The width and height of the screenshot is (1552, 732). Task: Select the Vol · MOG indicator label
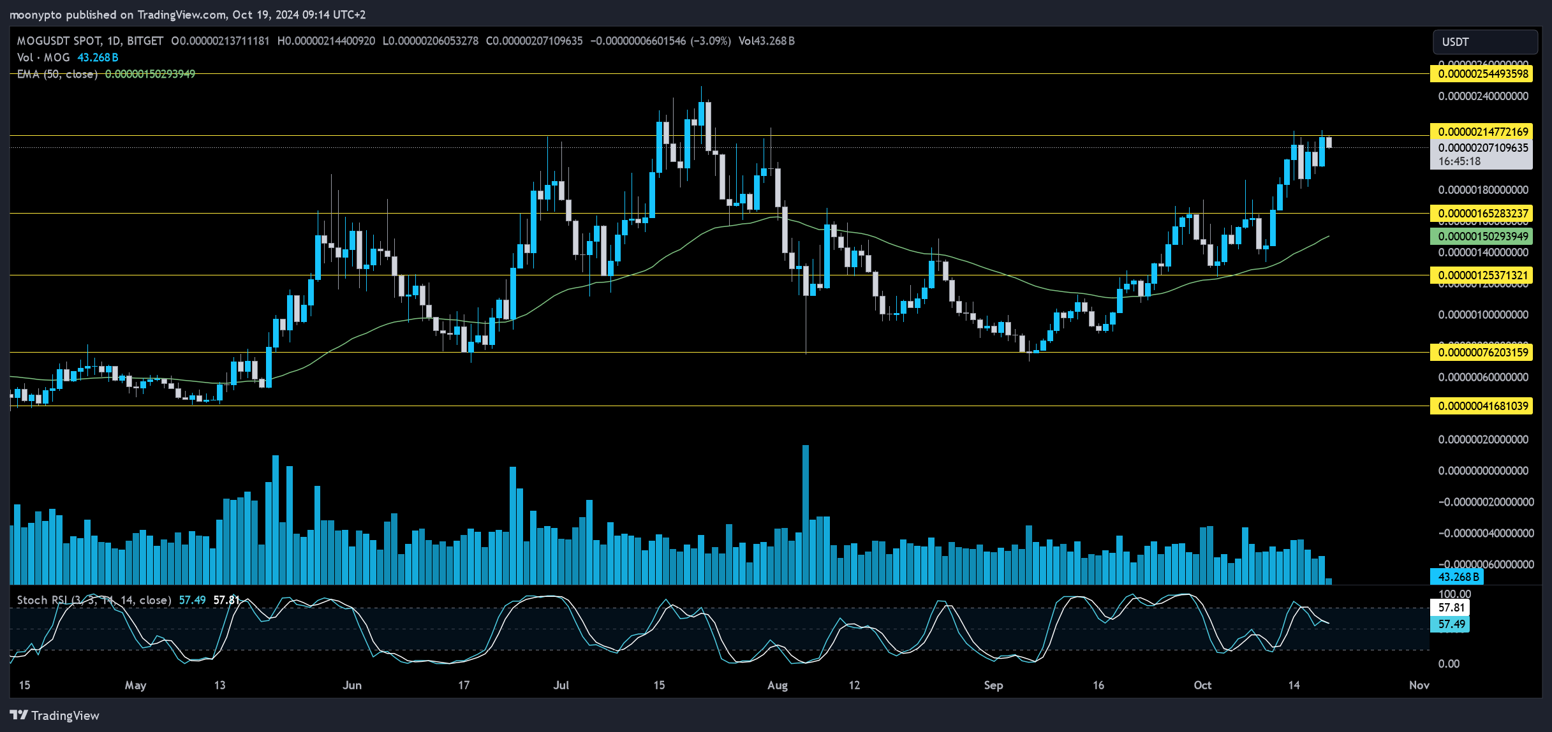coord(43,57)
